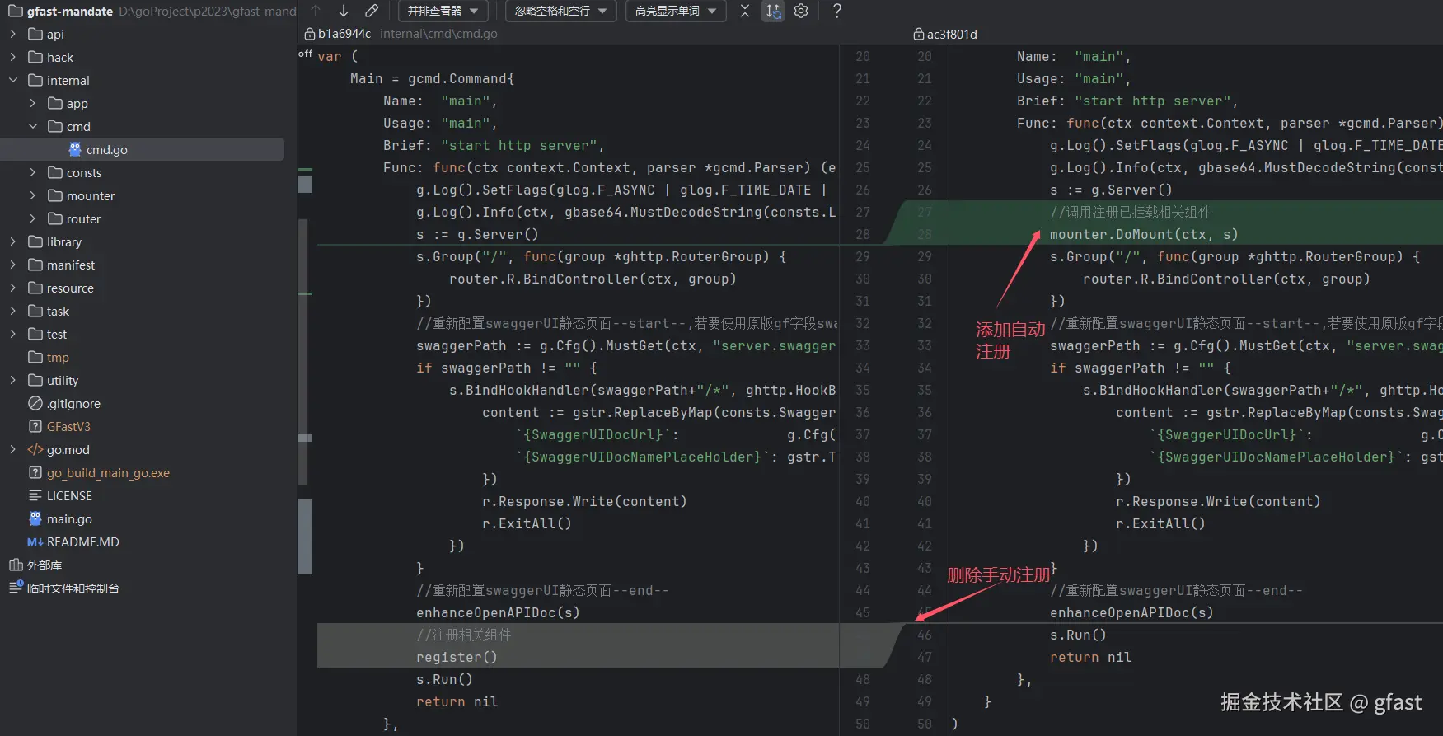The height and width of the screenshot is (736, 1443).
Task: Click the mounter folder icon
Action: pyautogui.click(x=55, y=195)
